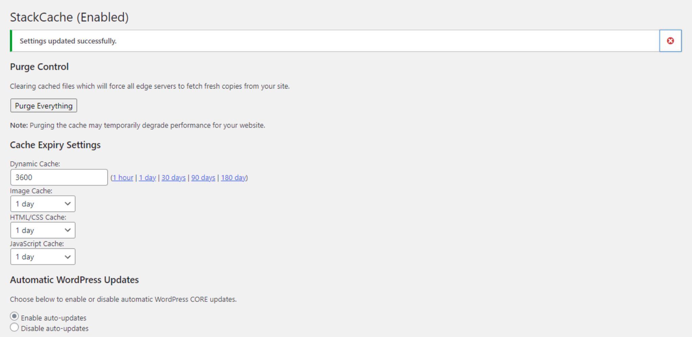Click the Purge Everything button
Image resolution: width=692 pixels, height=337 pixels.
[44, 105]
